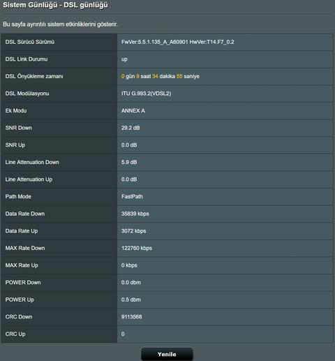Select the '122760 kbps' value
The image size is (335, 361).
tap(137, 248)
